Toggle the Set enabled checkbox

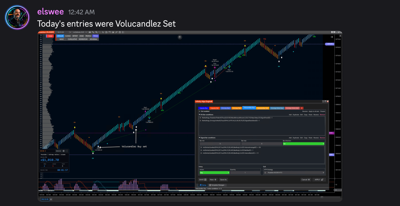199,111
